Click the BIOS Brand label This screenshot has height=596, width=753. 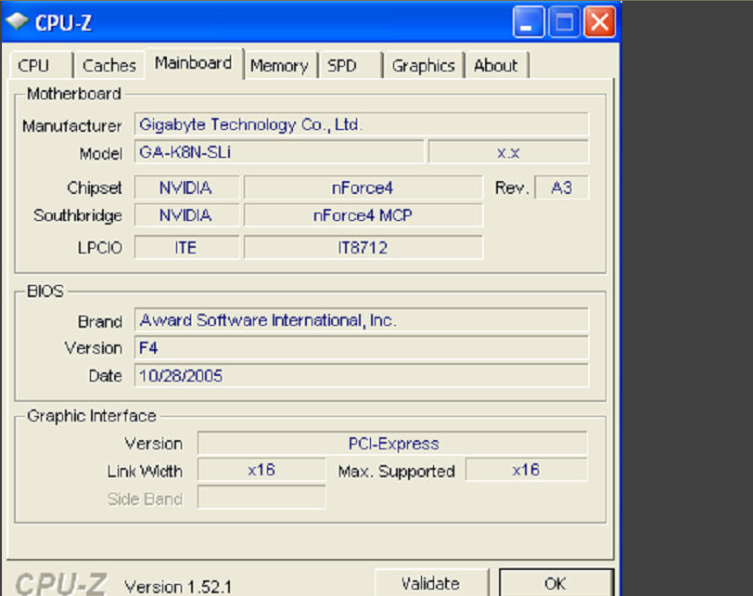(100, 321)
